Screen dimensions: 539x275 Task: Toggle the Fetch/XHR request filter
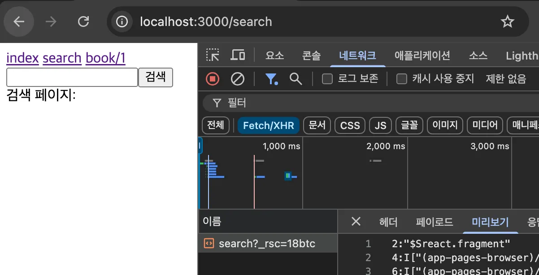(268, 125)
